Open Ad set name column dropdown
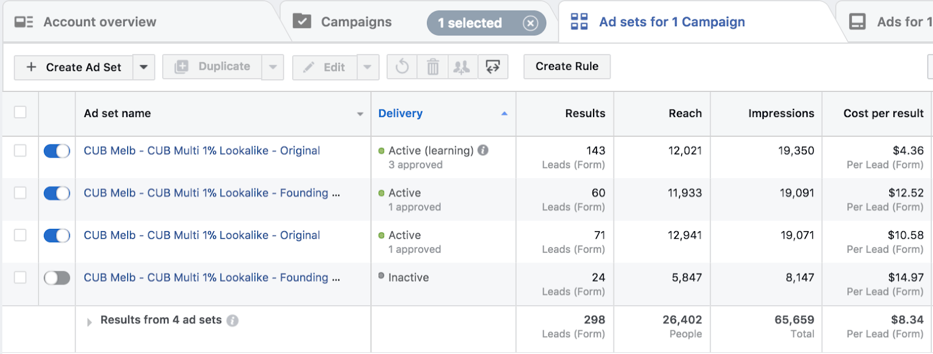 tap(360, 114)
